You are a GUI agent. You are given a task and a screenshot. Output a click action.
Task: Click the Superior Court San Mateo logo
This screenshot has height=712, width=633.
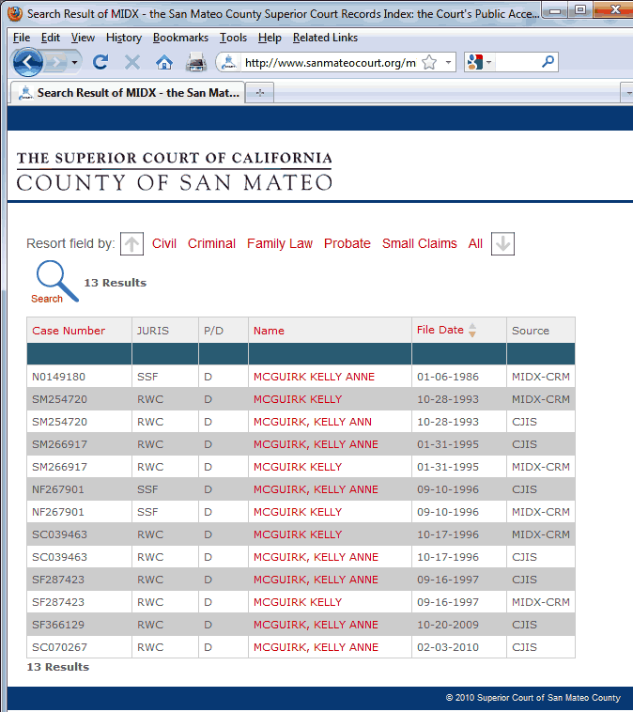tap(175, 171)
